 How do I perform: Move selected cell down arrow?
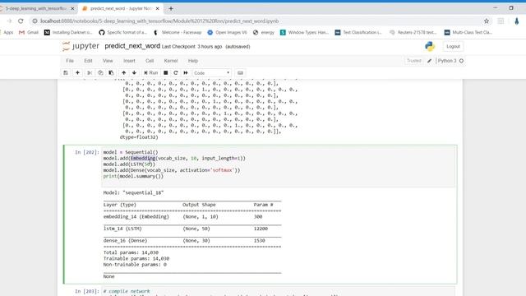[x=134, y=73]
